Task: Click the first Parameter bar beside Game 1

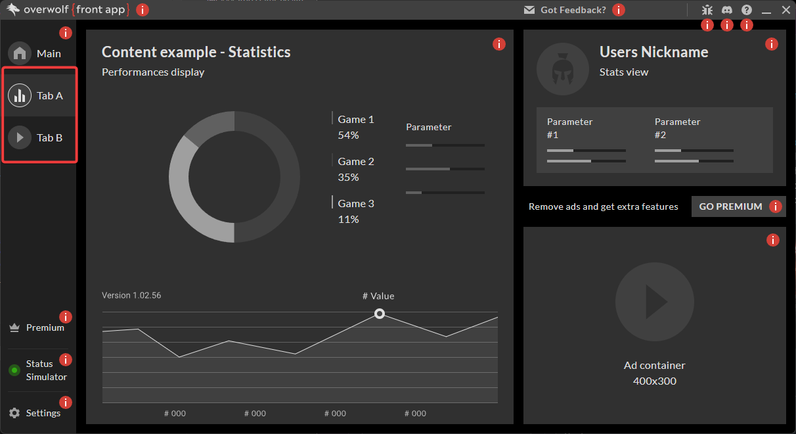Action: pyautogui.click(x=445, y=145)
